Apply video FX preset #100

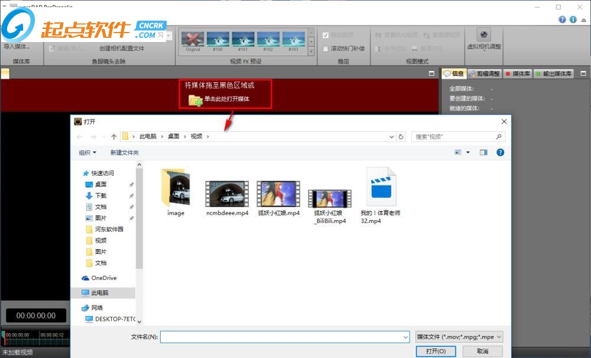[x=218, y=41]
